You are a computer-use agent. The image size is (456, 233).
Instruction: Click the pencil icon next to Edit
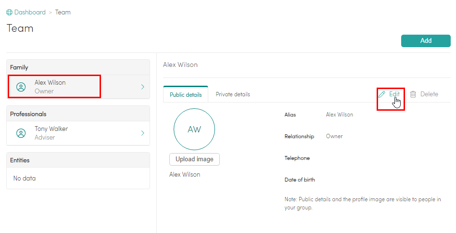(x=382, y=94)
